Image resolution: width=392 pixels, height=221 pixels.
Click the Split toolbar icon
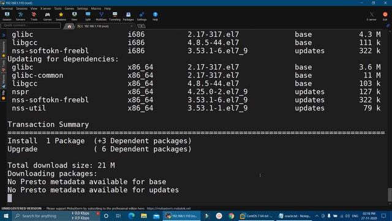[88, 16]
